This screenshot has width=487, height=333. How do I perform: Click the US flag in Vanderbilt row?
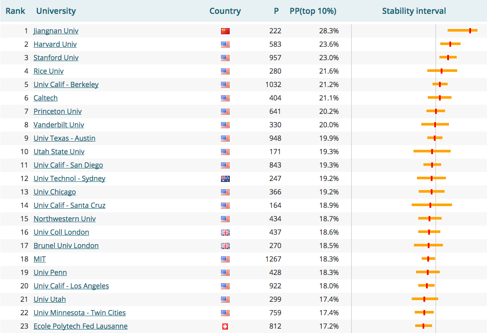[225, 125]
